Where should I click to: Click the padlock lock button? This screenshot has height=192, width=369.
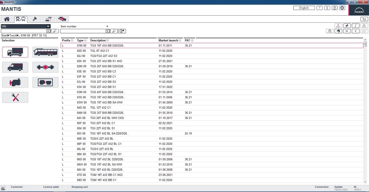coord(334,8)
